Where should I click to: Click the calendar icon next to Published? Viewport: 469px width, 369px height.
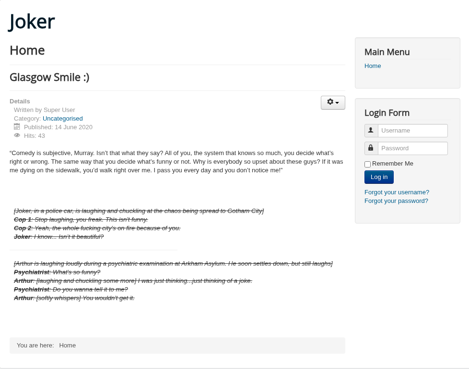pos(17,127)
